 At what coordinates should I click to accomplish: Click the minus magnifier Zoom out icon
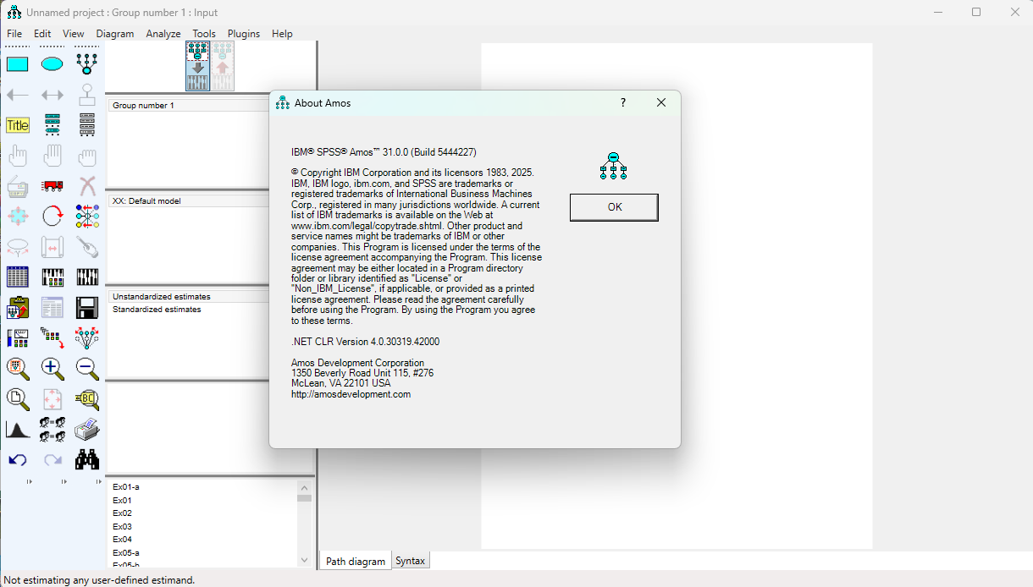[x=87, y=369]
